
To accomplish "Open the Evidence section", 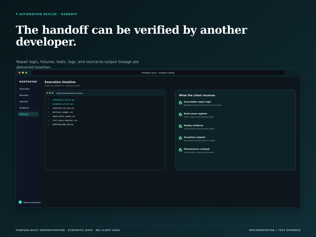I will [24, 108].
